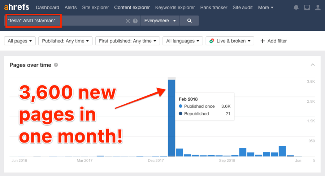Open the Site audit menu item

pos(243,8)
